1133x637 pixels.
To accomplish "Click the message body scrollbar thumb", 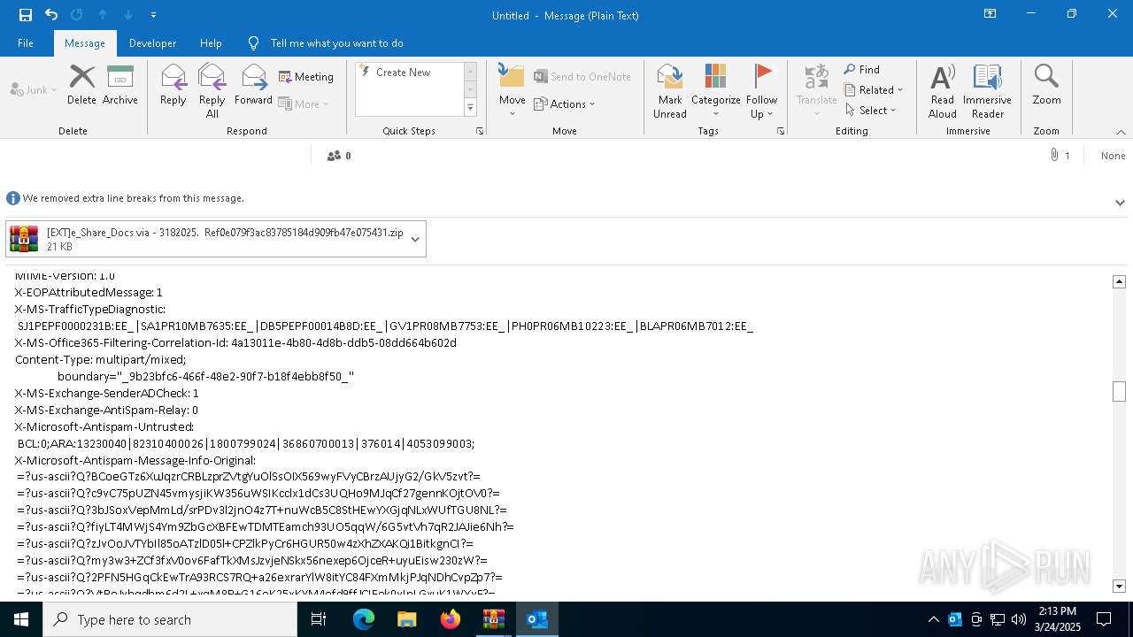I will click(x=1119, y=391).
